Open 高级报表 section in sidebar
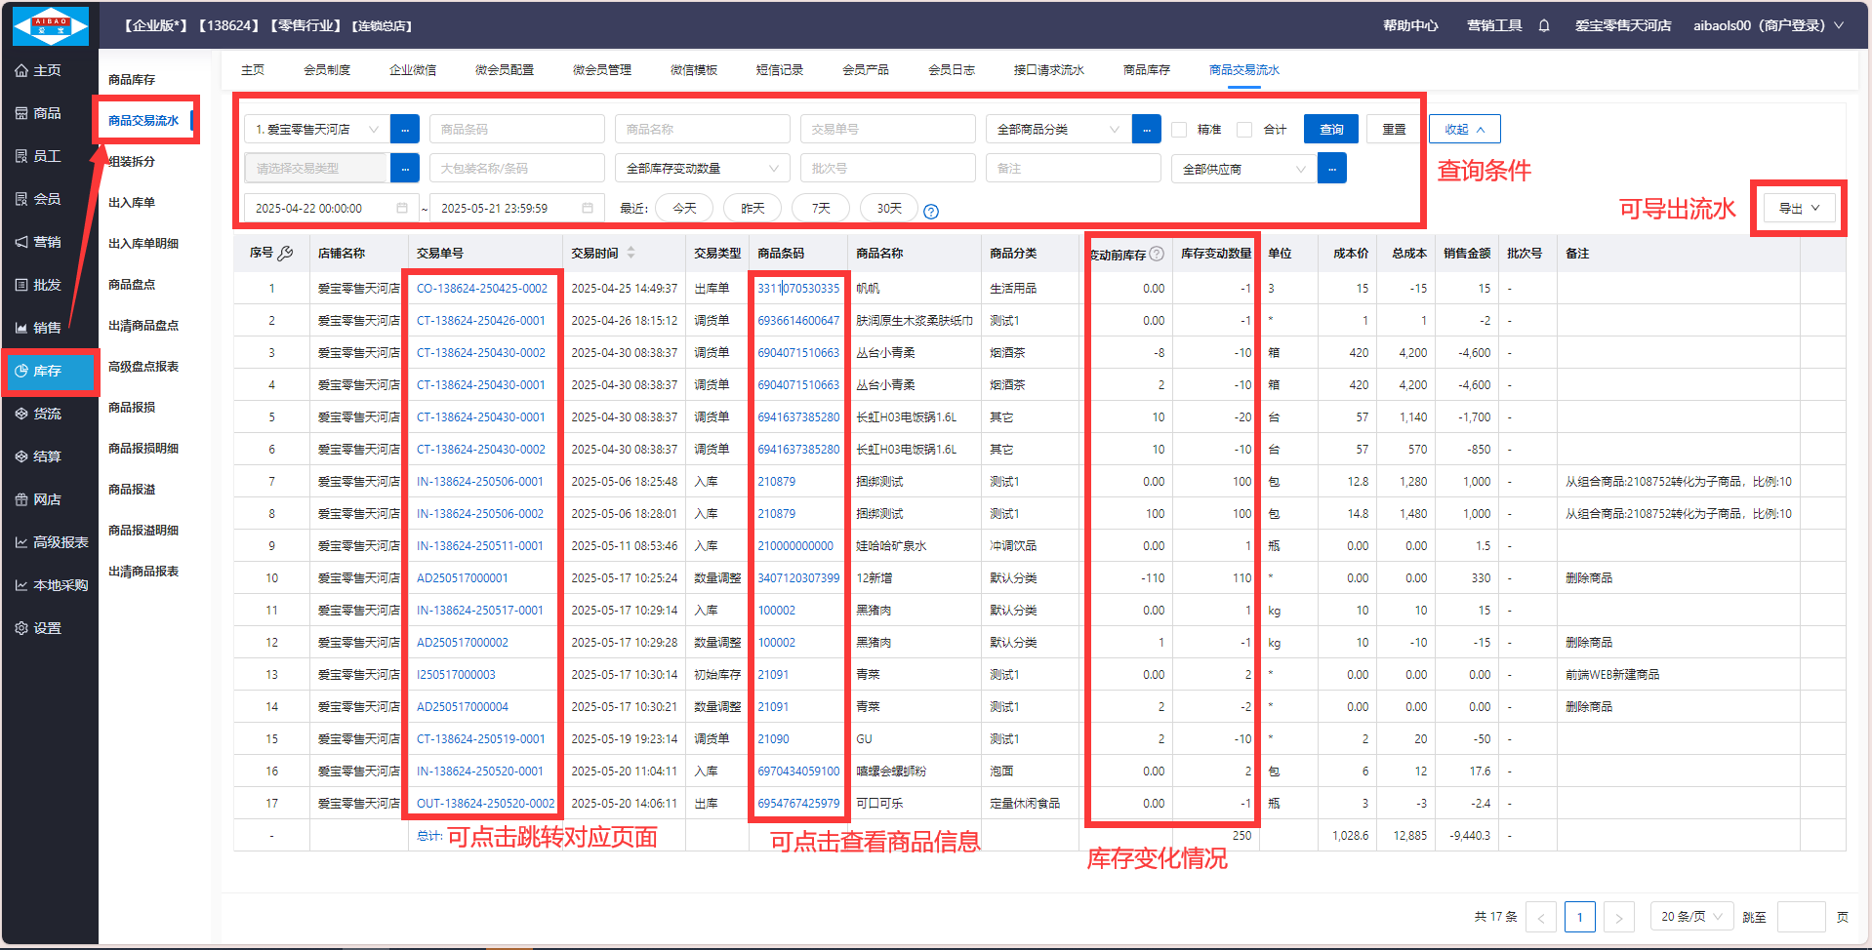This screenshot has width=1872, height=950. 52,542
